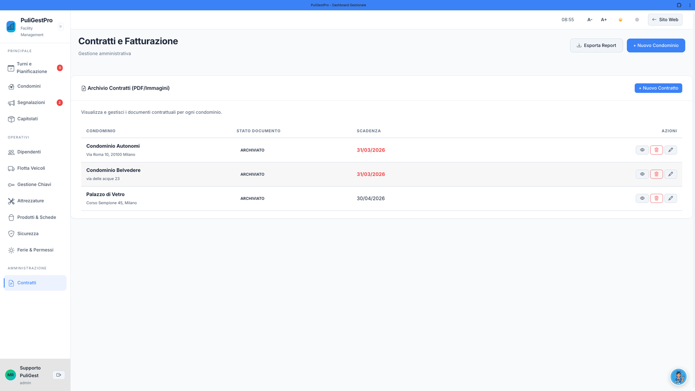Image resolution: width=695 pixels, height=391 pixels.
Task: Click the Esporta Report button
Action: click(x=596, y=46)
